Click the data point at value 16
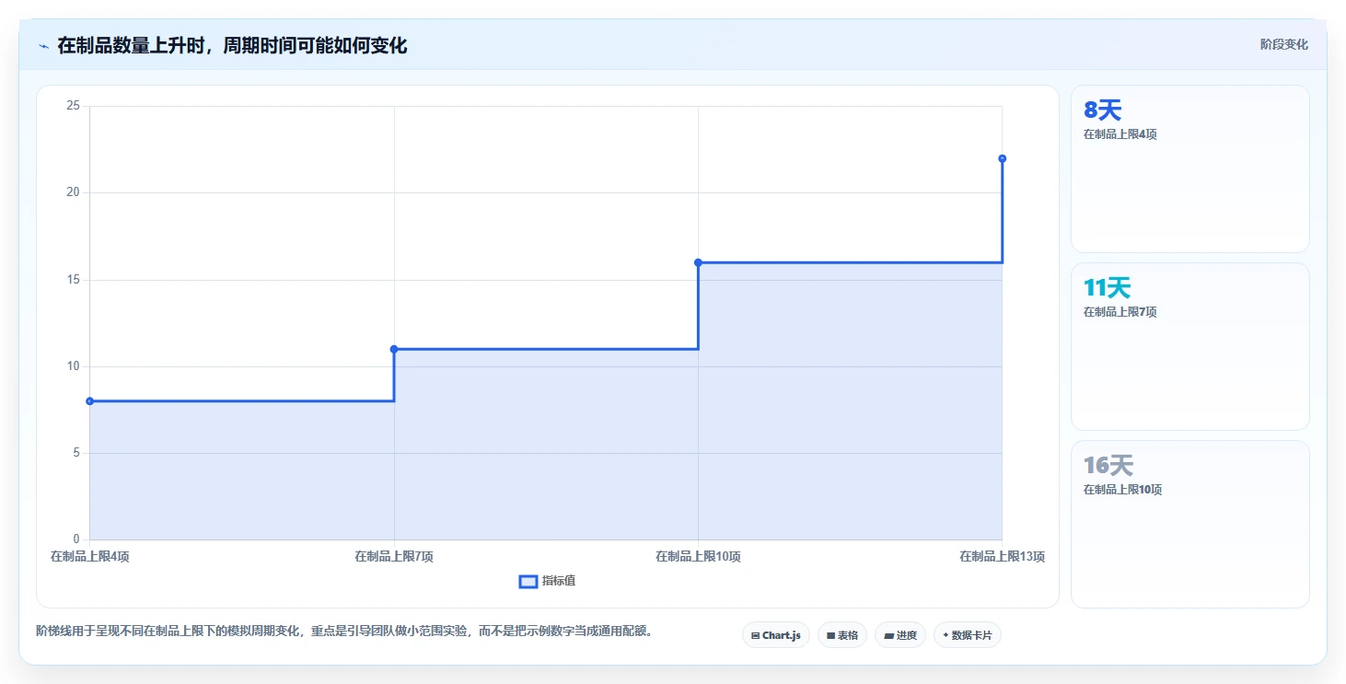 698,262
